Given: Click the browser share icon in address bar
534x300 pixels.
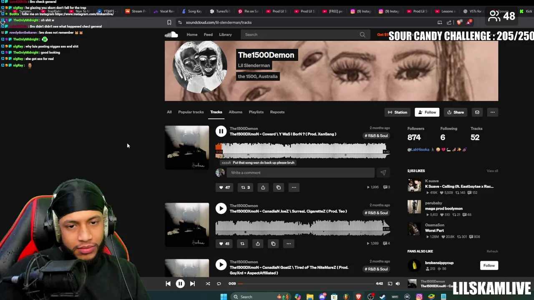Looking at the screenshot, I should (x=449, y=22).
